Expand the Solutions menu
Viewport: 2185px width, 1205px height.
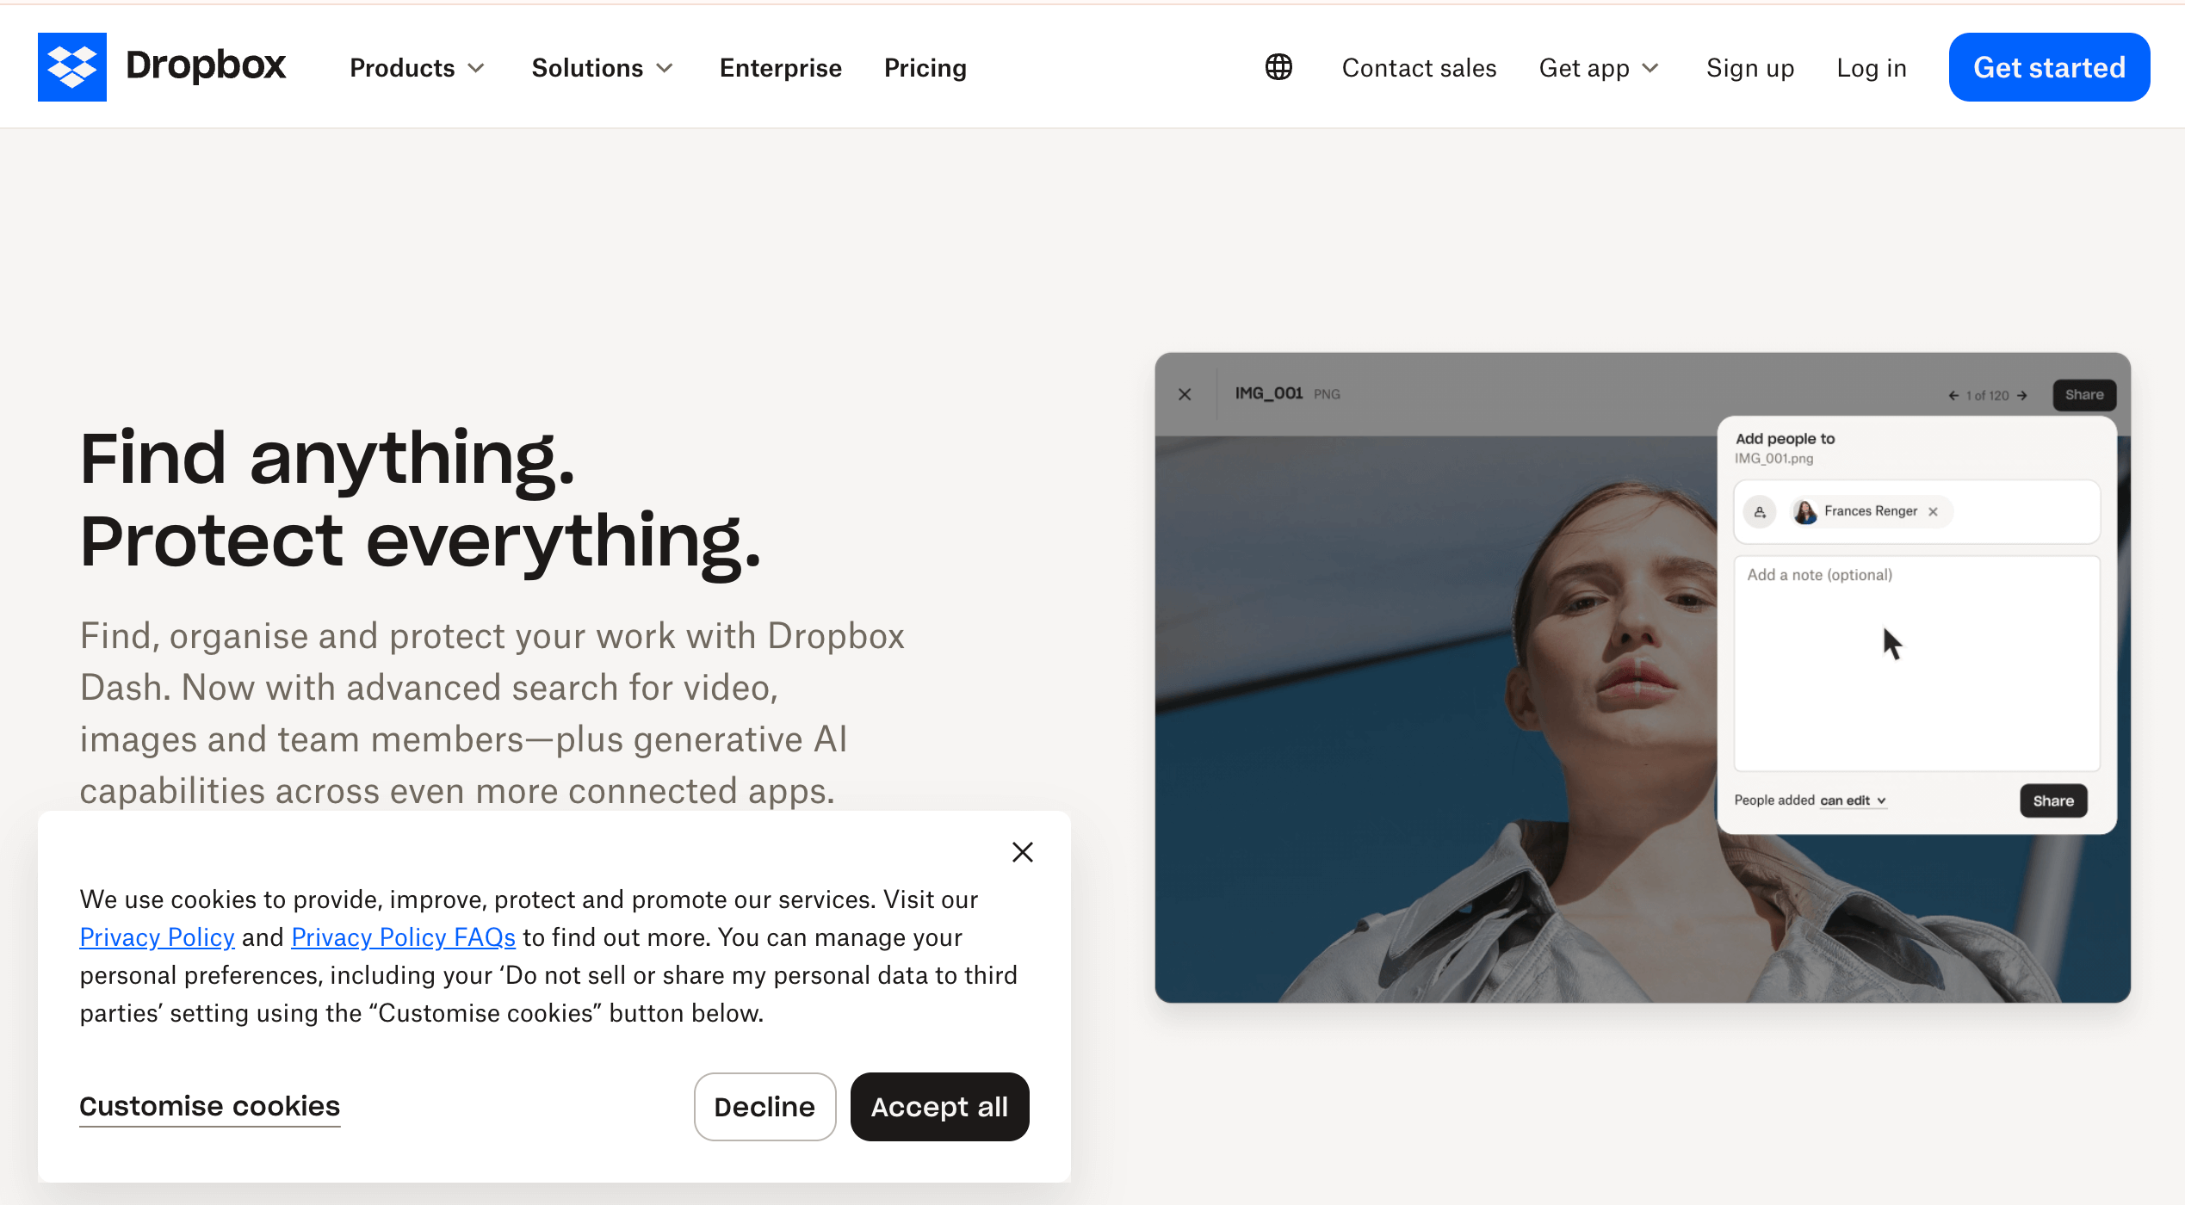click(603, 68)
